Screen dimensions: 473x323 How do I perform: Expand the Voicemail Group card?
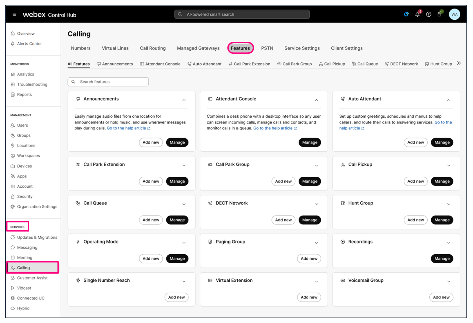point(449,281)
